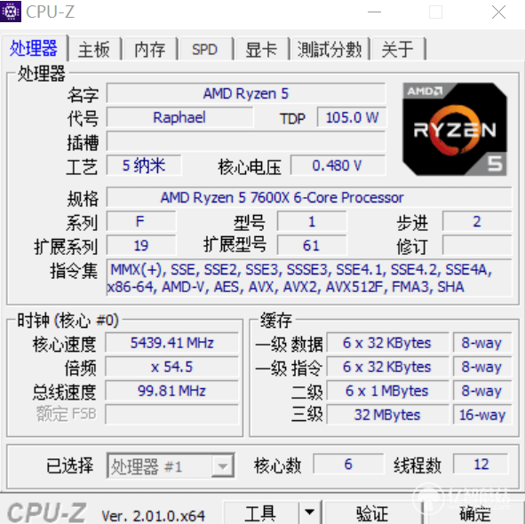Click the 名字 field showing AMD Ryzen 5

[246, 93]
